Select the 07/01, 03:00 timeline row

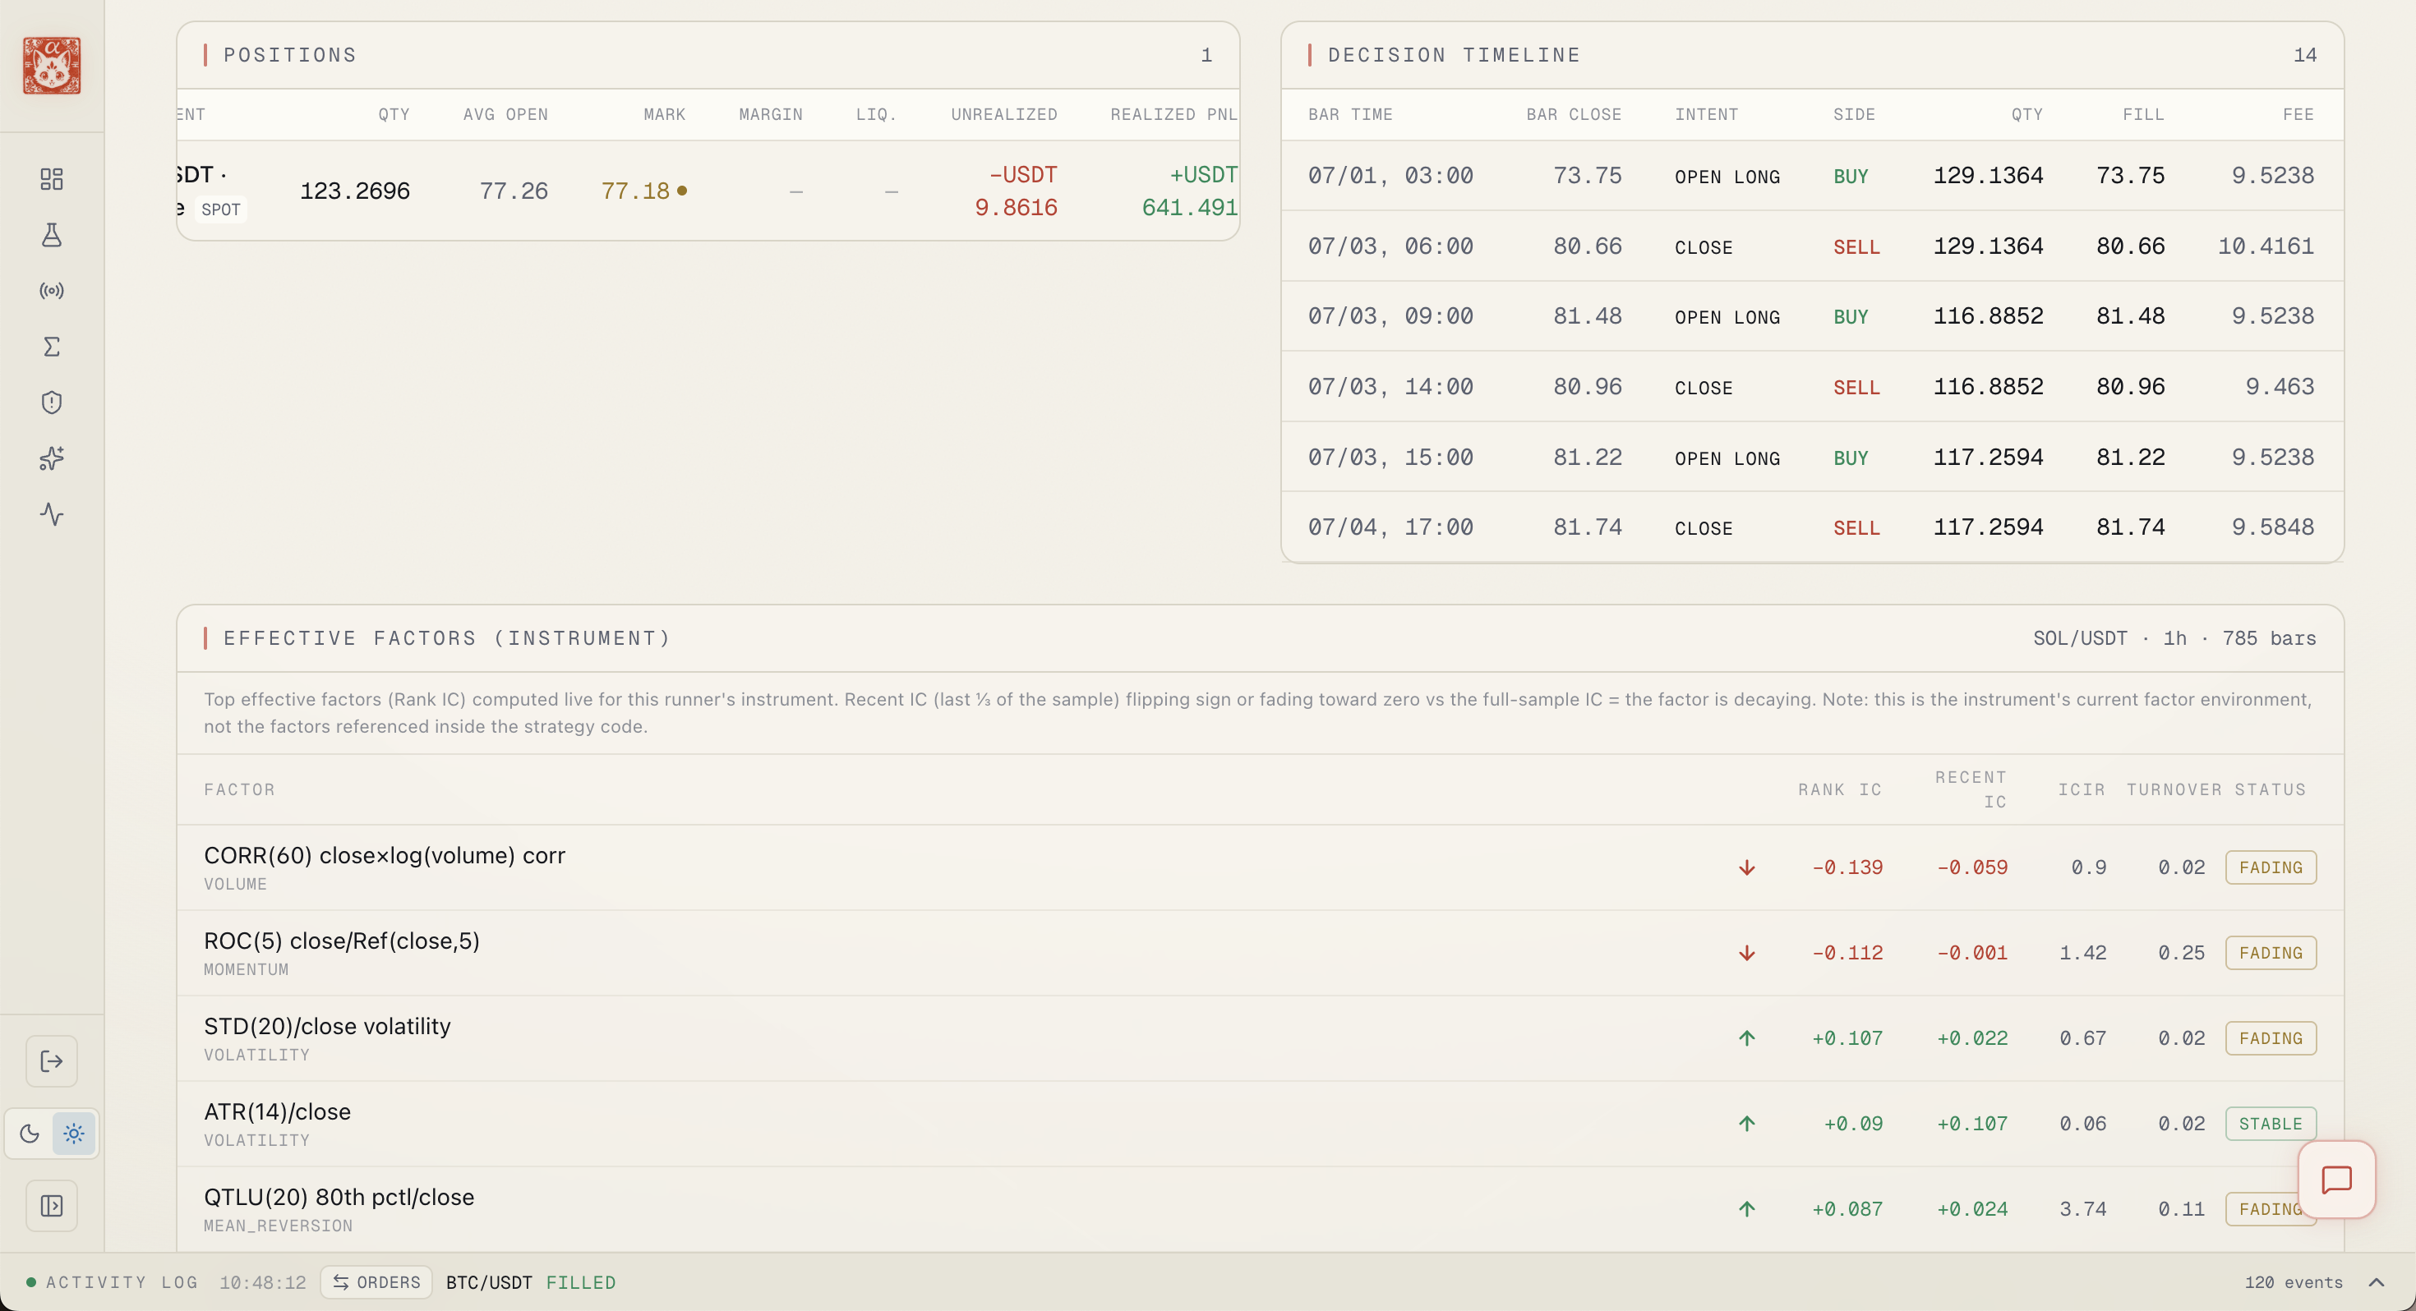[x=1812, y=175]
